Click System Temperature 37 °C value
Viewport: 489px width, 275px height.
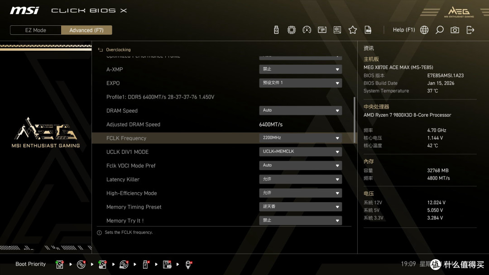coord(432,90)
